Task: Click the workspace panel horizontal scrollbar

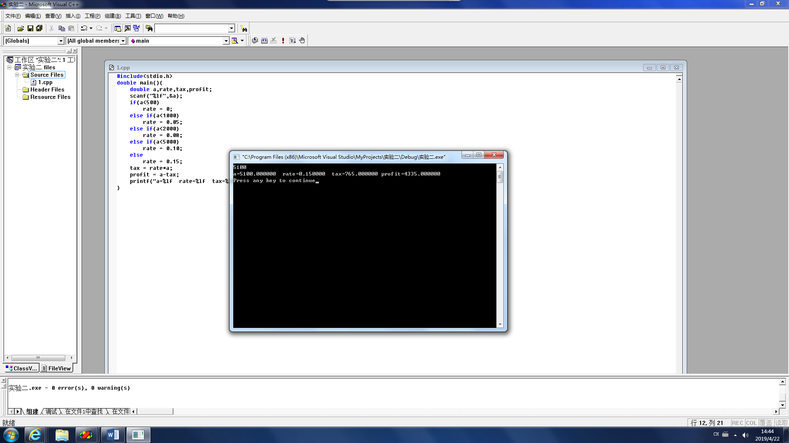Action: click(38, 358)
